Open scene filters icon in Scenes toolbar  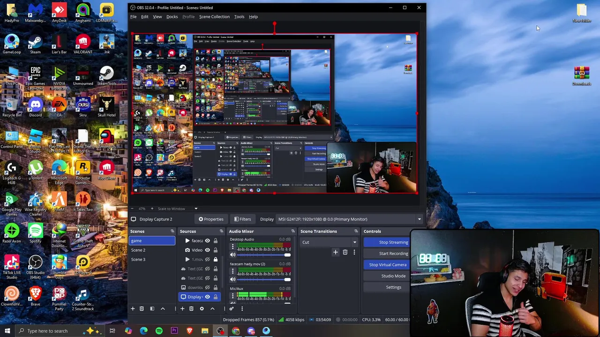coord(152,308)
